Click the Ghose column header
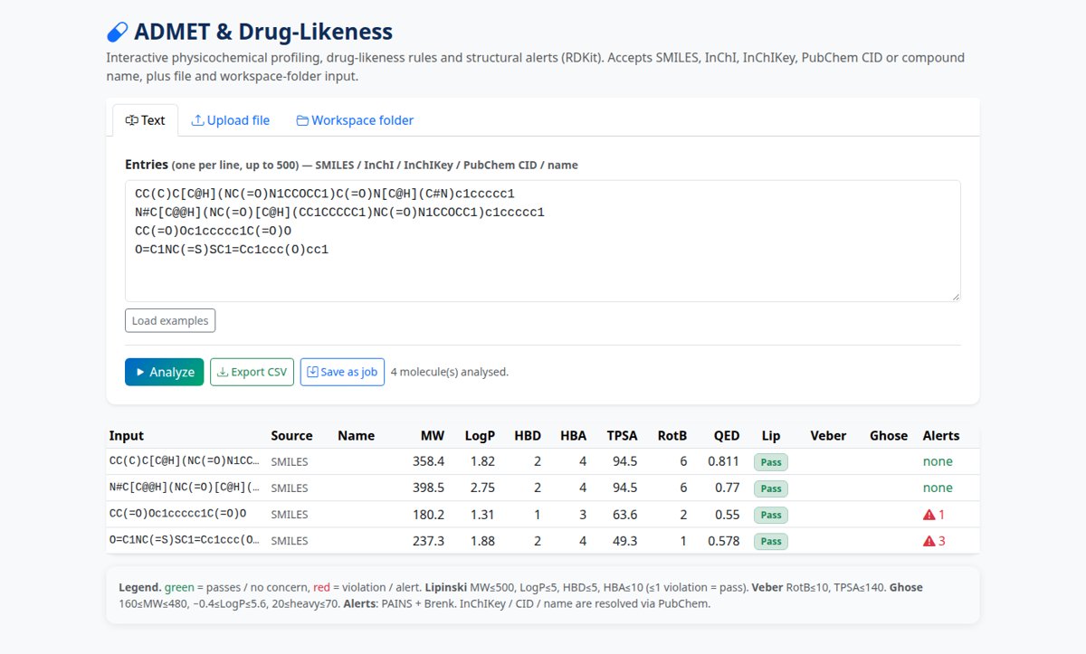Image resolution: width=1086 pixels, height=654 pixels. [x=889, y=435]
